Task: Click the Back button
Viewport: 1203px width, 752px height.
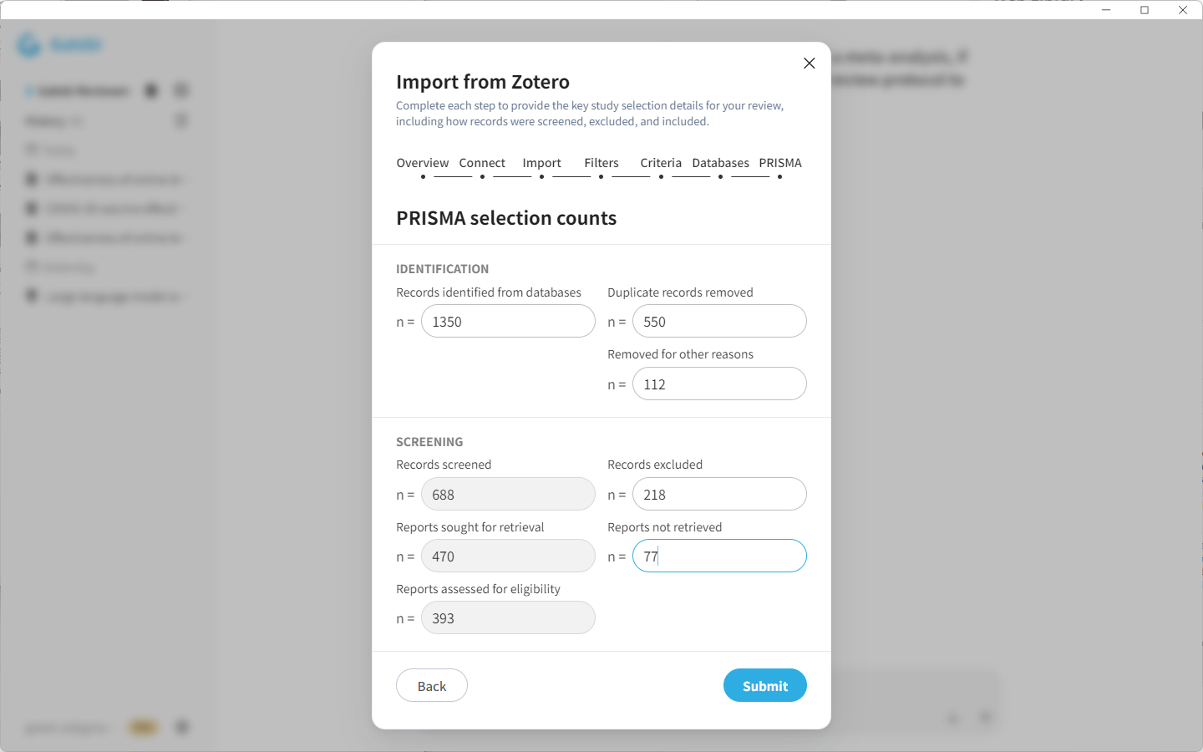Action: click(432, 686)
